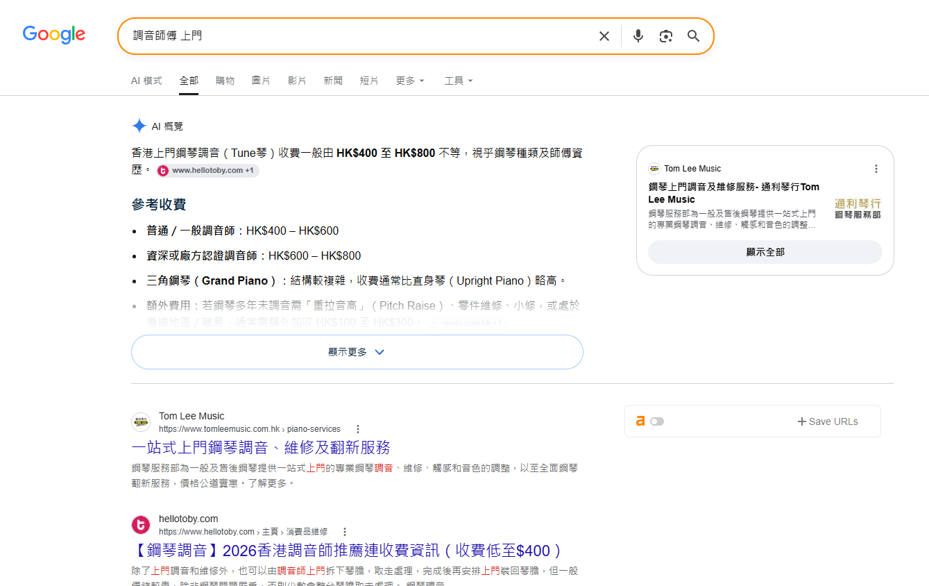929x586 pixels.
Task: Click the AI 概覽 sparkle icon
Action: pyautogui.click(x=139, y=126)
